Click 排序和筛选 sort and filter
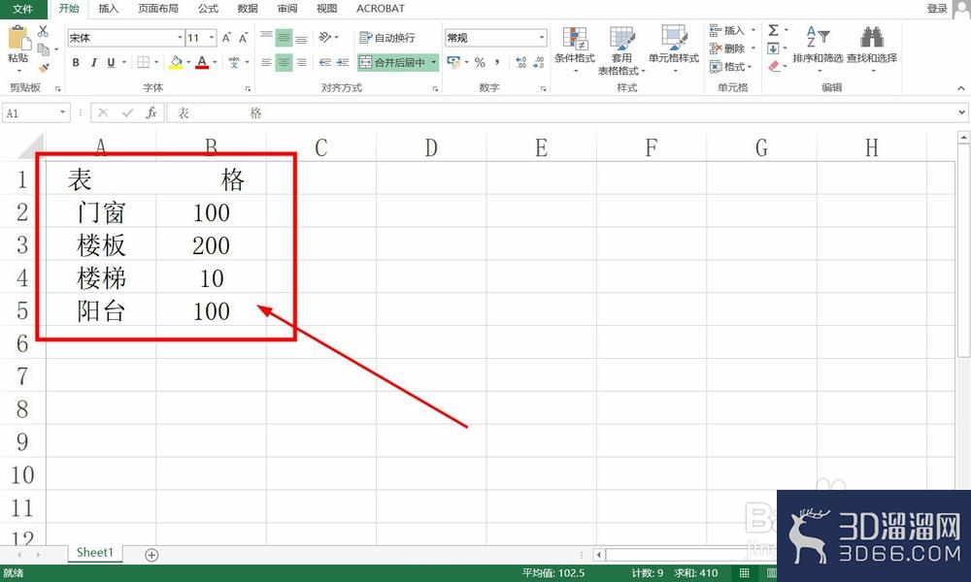 (818, 48)
